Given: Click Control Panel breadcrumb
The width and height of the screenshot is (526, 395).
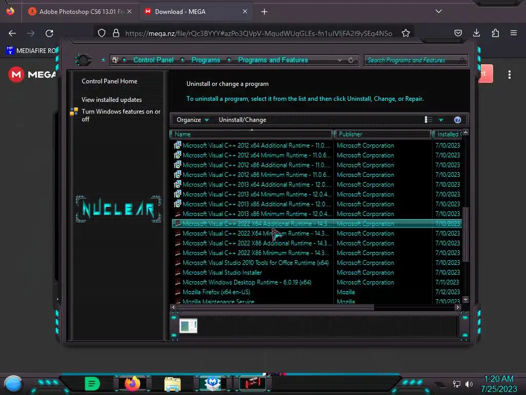Looking at the screenshot, I should click(153, 60).
